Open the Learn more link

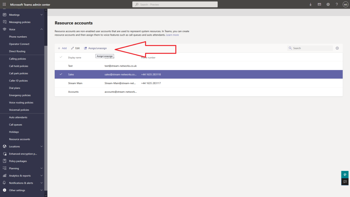point(172,35)
